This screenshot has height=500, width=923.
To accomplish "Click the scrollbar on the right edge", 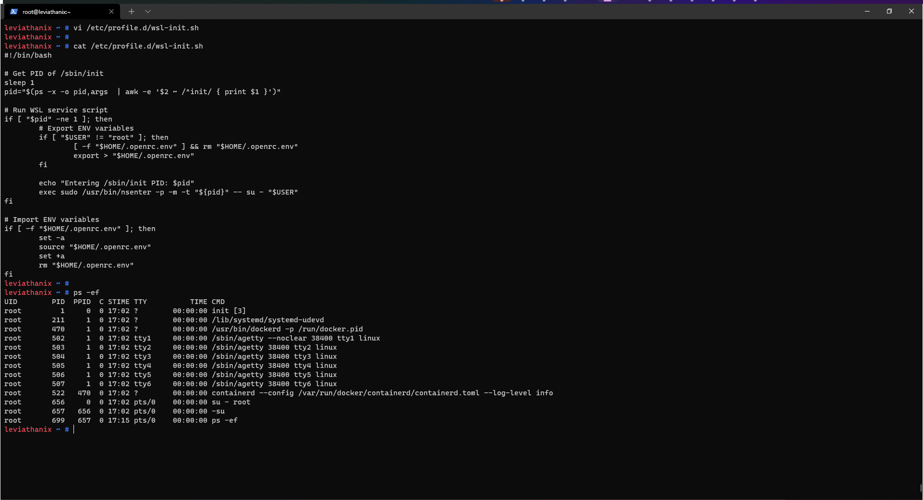I will (x=920, y=488).
